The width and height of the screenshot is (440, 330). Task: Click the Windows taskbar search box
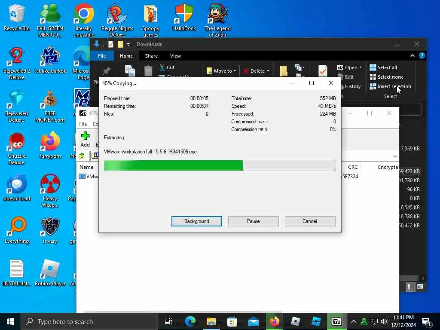pyautogui.click(x=89, y=321)
